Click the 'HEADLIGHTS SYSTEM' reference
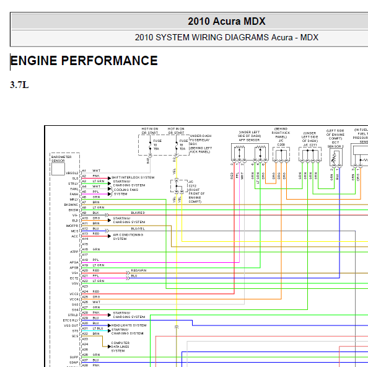The height and width of the screenshot is (367, 368). point(129,325)
